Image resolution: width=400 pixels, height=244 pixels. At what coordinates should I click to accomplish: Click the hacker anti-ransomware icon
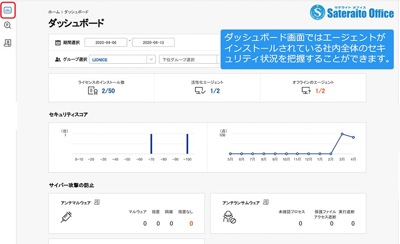point(229,217)
